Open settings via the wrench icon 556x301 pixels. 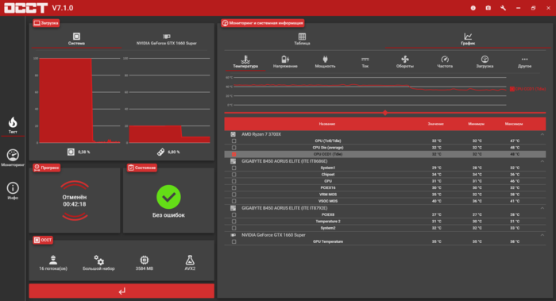[503, 8]
